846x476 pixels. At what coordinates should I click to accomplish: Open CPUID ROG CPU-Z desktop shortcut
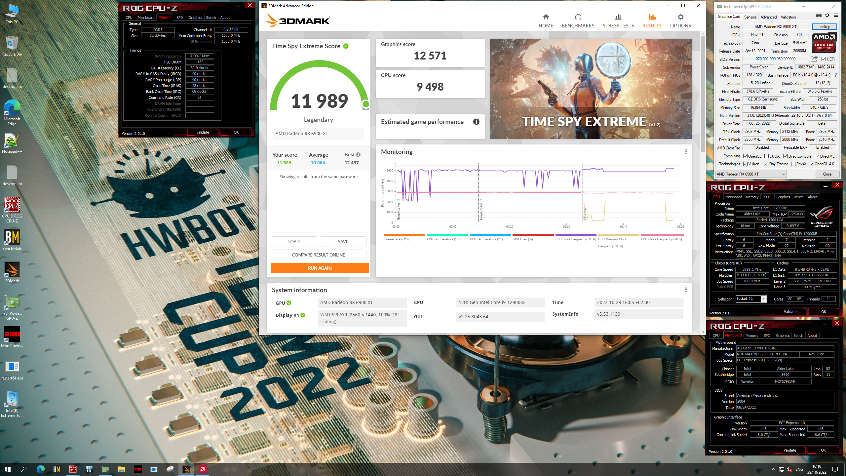click(12, 210)
